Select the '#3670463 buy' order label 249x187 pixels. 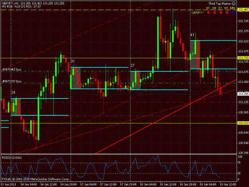click(12, 69)
